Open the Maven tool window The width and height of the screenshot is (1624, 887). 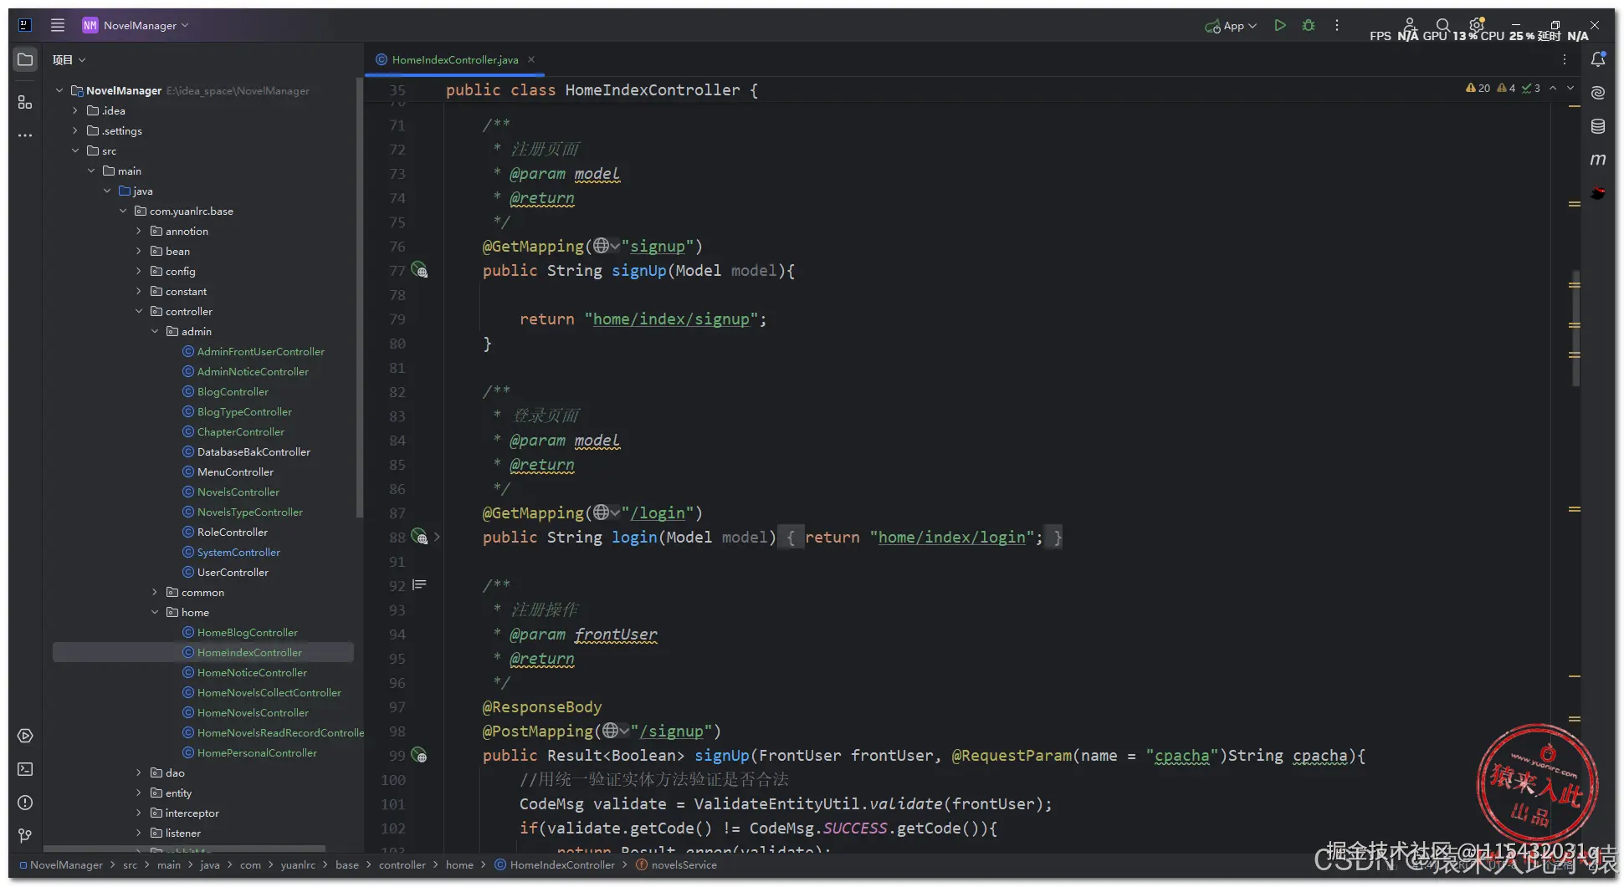[x=1598, y=160]
